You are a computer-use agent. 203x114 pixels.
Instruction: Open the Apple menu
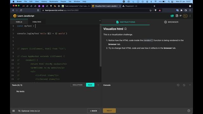click(13, 1)
